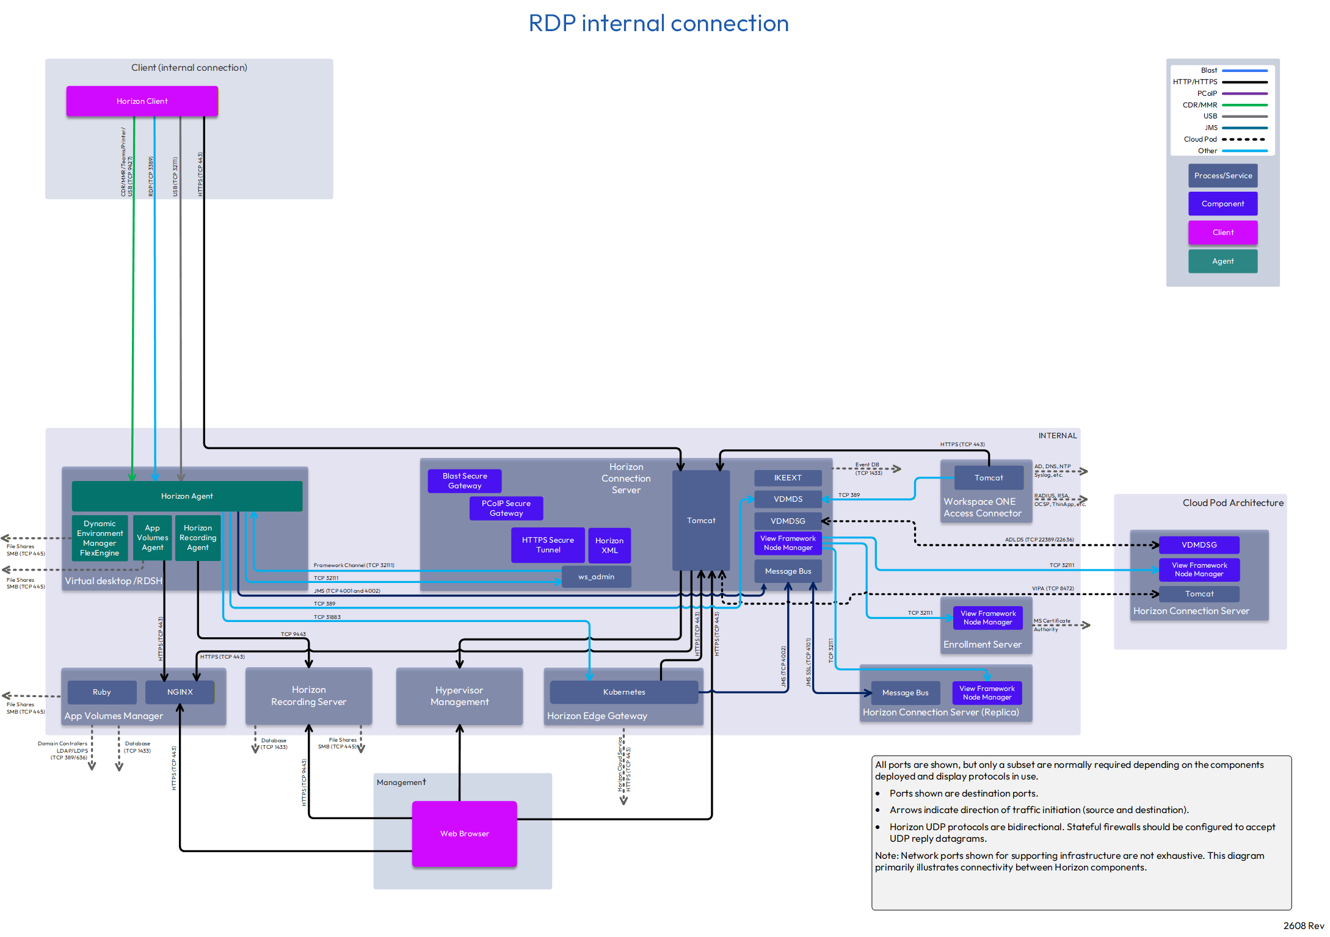
Task: Select the Blast Secure Gateway component
Action: (x=465, y=481)
